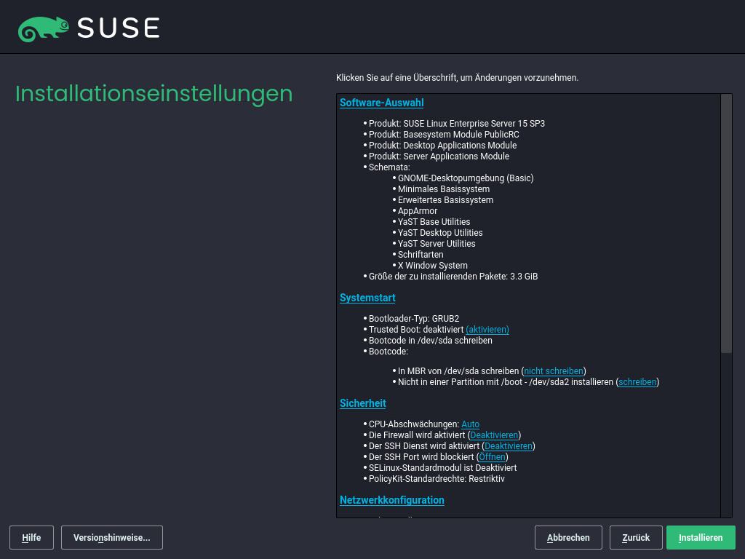Click the scrollbar track below the thumb
The image size is (745, 559).
pyautogui.click(x=726, y=435)
